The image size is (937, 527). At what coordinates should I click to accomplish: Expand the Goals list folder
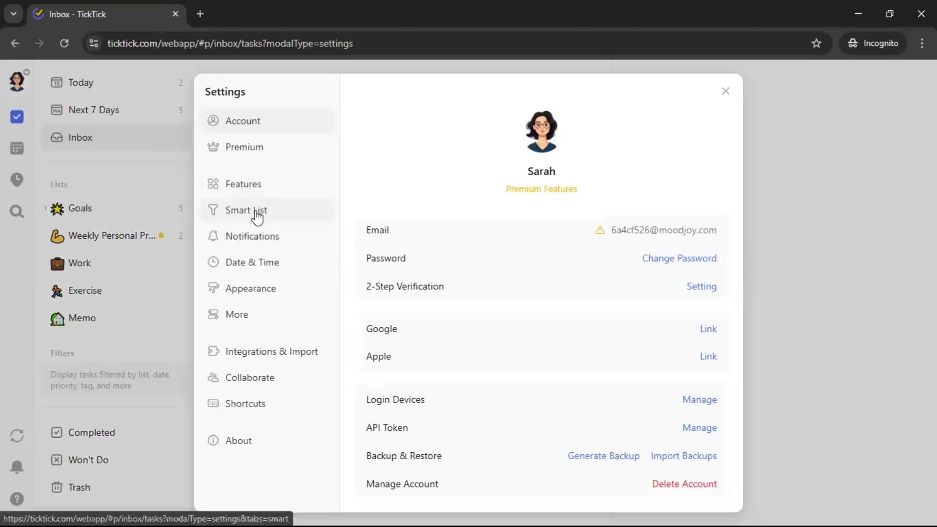point(45,208)
